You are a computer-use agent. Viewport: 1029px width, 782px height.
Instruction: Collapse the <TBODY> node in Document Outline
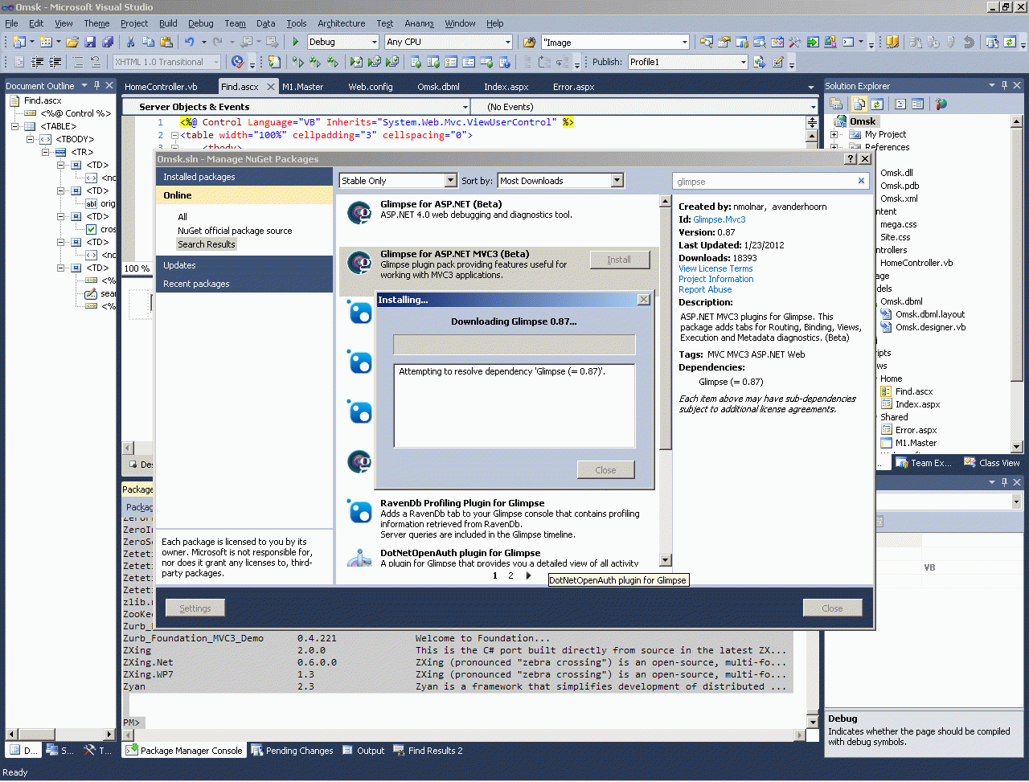(x=31, y=139)
